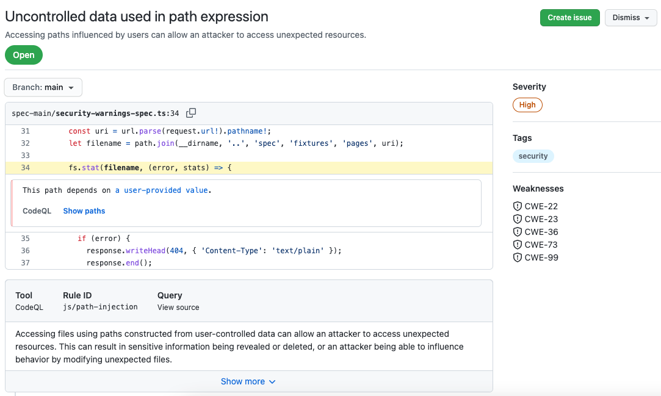The image size is (661, 396).
Task: Open the Show paths link
Action: point(84,211)
